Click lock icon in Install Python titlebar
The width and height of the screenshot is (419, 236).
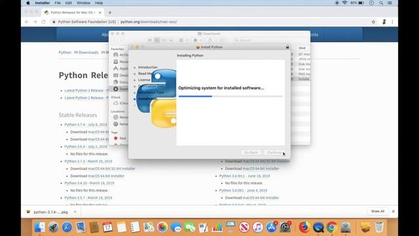(x=287, y=47)
